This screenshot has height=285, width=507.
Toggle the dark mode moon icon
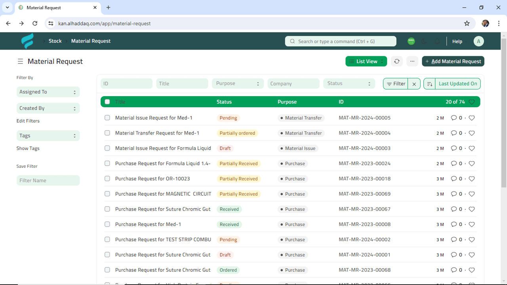point(424,41)
